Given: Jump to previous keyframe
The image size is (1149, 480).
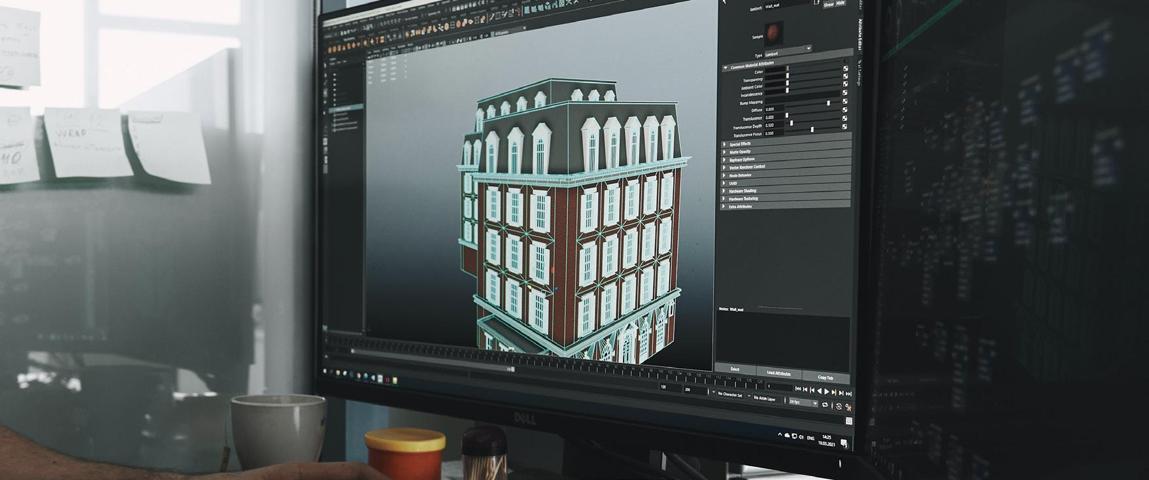Looking at the screenshot, I should pyautogui.click(x=812, y=390).
